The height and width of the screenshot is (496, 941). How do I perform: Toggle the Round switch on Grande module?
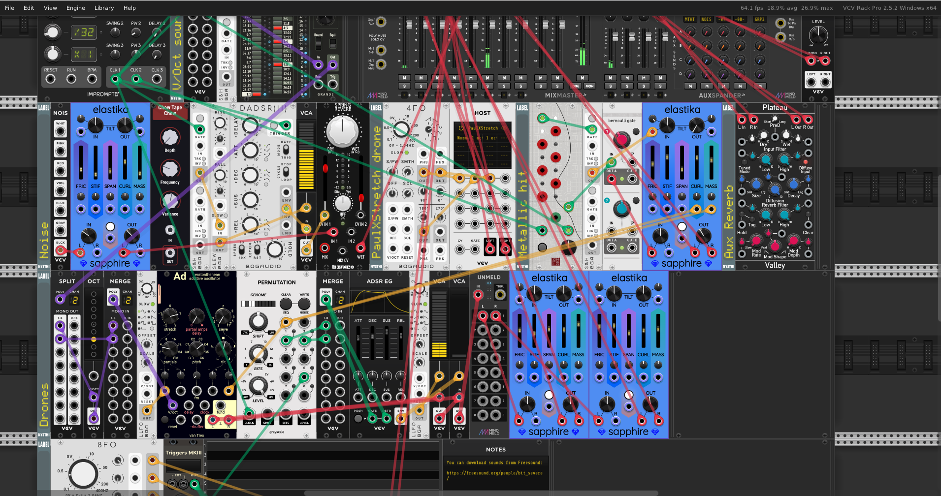[x=319, y=44]
